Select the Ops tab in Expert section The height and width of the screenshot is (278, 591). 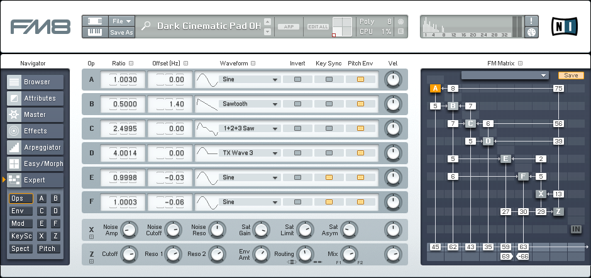pos(21,198)
